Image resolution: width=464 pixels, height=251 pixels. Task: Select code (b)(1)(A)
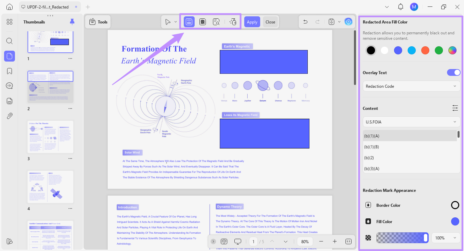tap(410, 136)
